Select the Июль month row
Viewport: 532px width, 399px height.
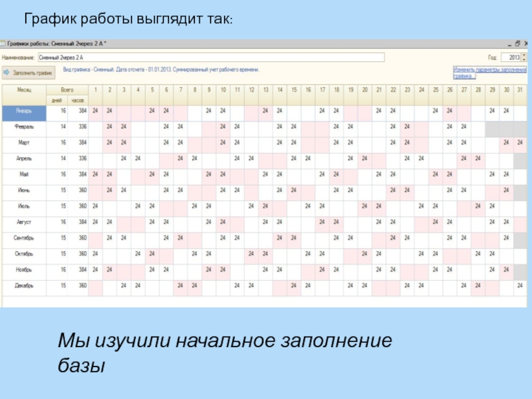(23, 206)
